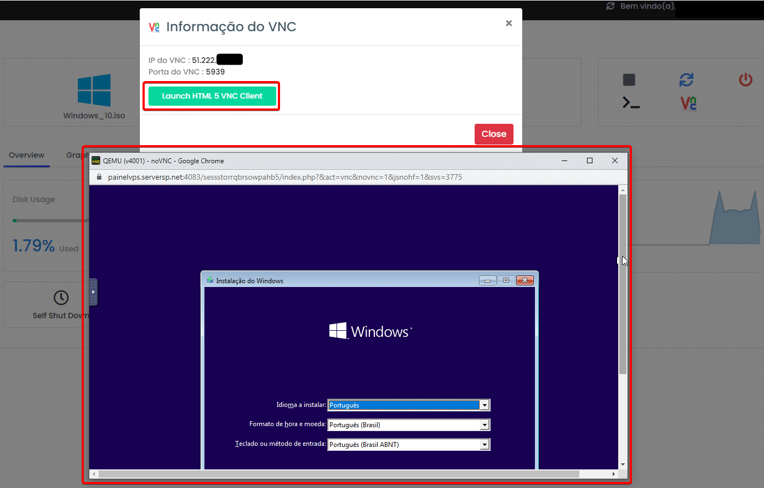
Task: Click the VNC logo in the dialog header
Action: (x=155, y=27)
